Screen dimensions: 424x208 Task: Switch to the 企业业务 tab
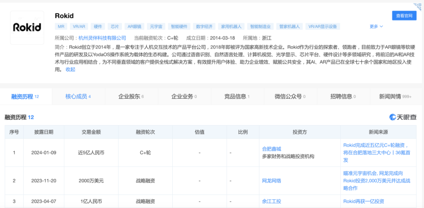(x=184, y=97)
